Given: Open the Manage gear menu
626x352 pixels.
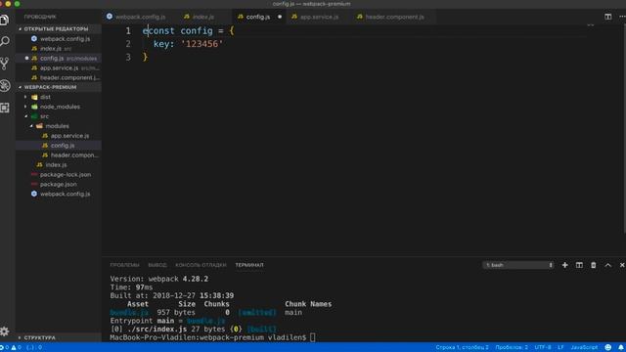Looking at the screenshot, I should point(5,330).
